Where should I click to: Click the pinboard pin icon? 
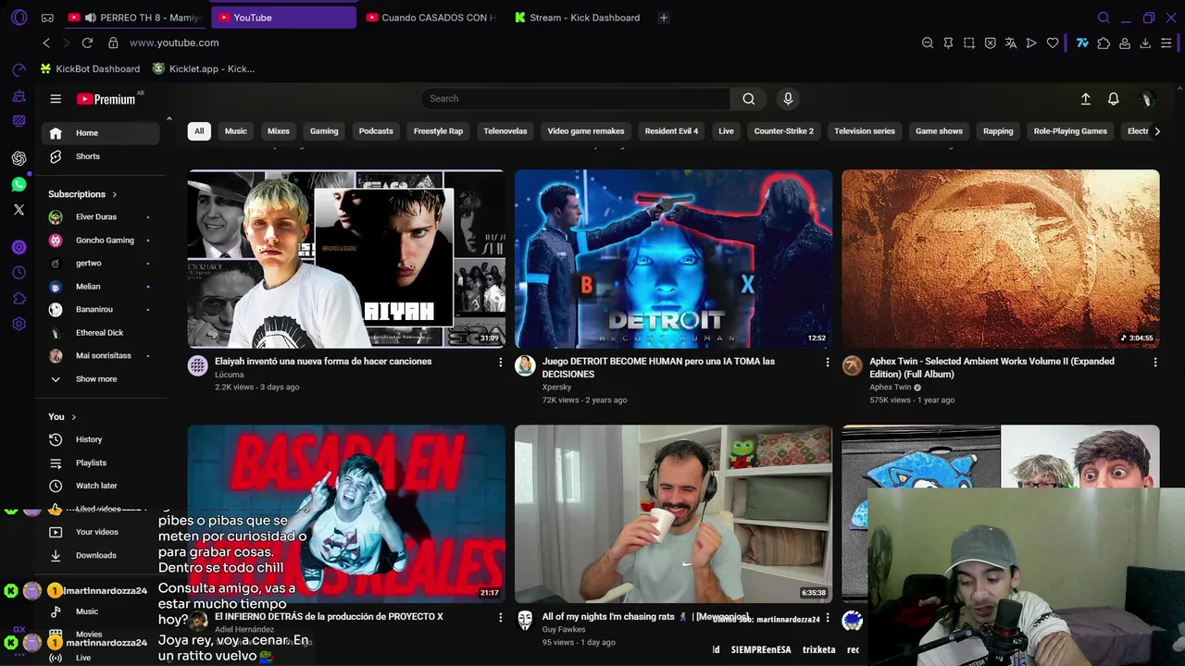pos(948,43)
